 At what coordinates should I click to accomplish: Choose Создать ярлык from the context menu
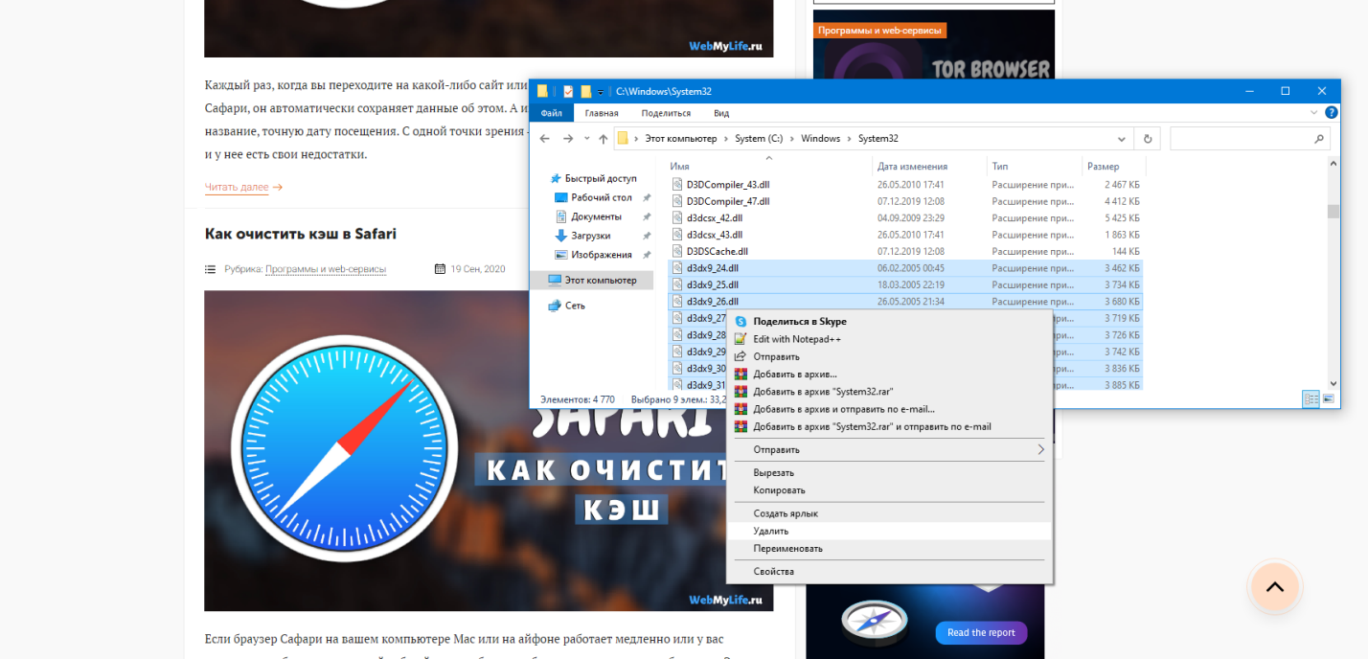click(x=889, y=513)
